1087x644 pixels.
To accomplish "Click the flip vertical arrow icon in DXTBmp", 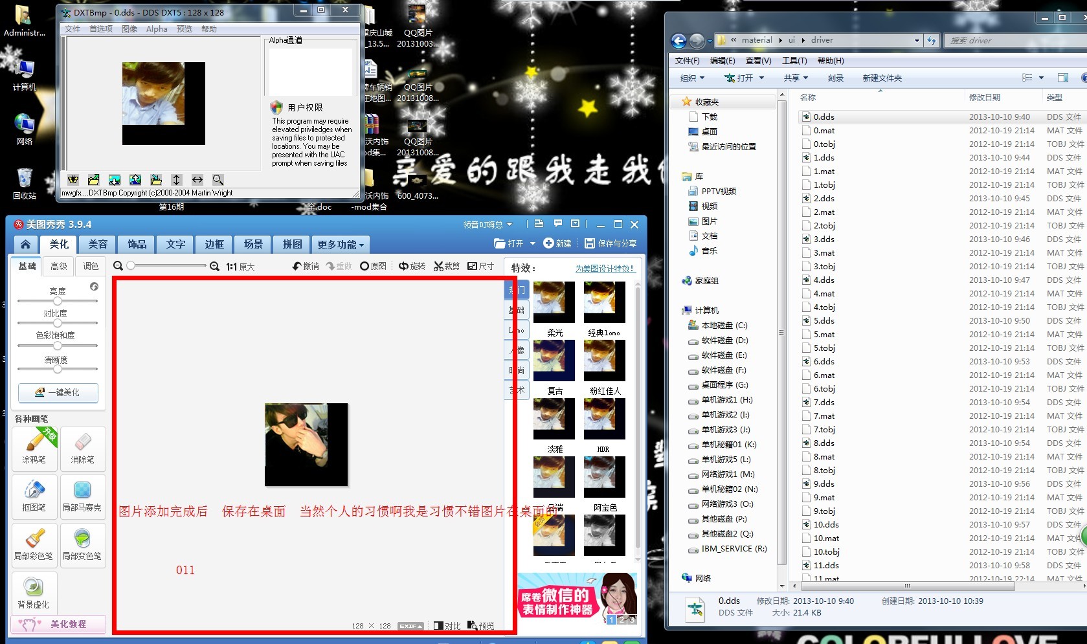I will point(176,180).
